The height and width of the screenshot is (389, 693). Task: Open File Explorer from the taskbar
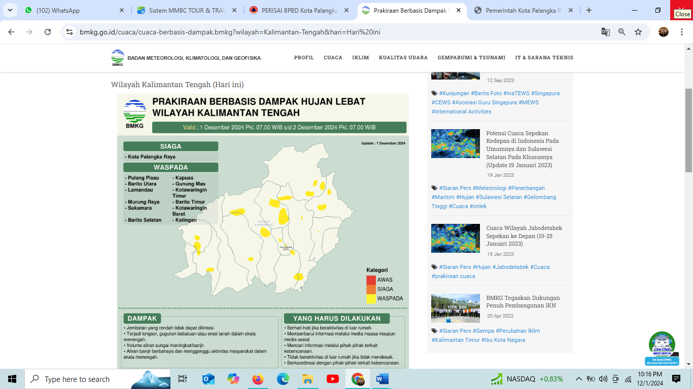coord(308,379)
